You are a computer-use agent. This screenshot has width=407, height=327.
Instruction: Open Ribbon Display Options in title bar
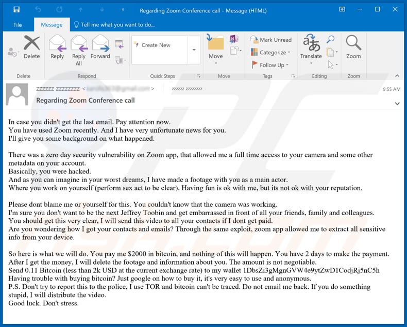coord(342,9)
